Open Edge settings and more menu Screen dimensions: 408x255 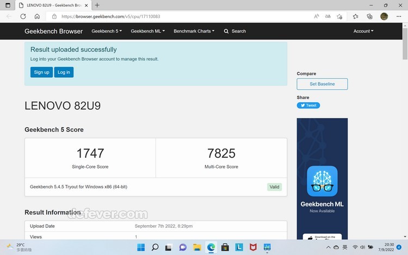point(399,16)
